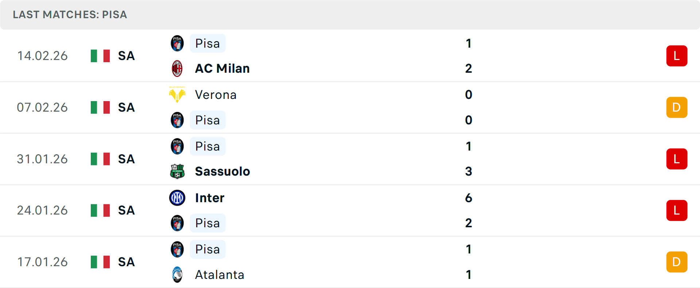Click the Sassuolo club crest icon

click(x=177, y=171)
